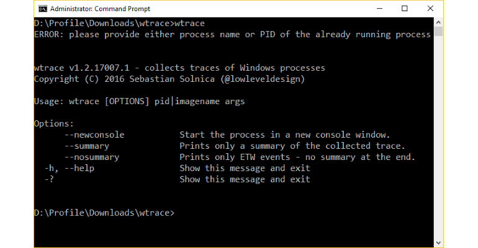This screenshot has height=248, width=478.
Task: Click the --newconsole option text
Action: 94,135
